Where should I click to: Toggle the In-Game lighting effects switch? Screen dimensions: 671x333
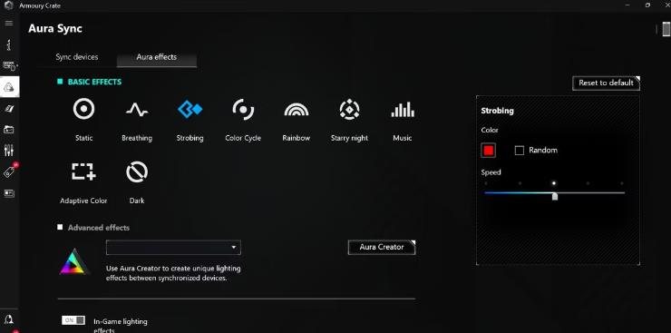(73, 320)
